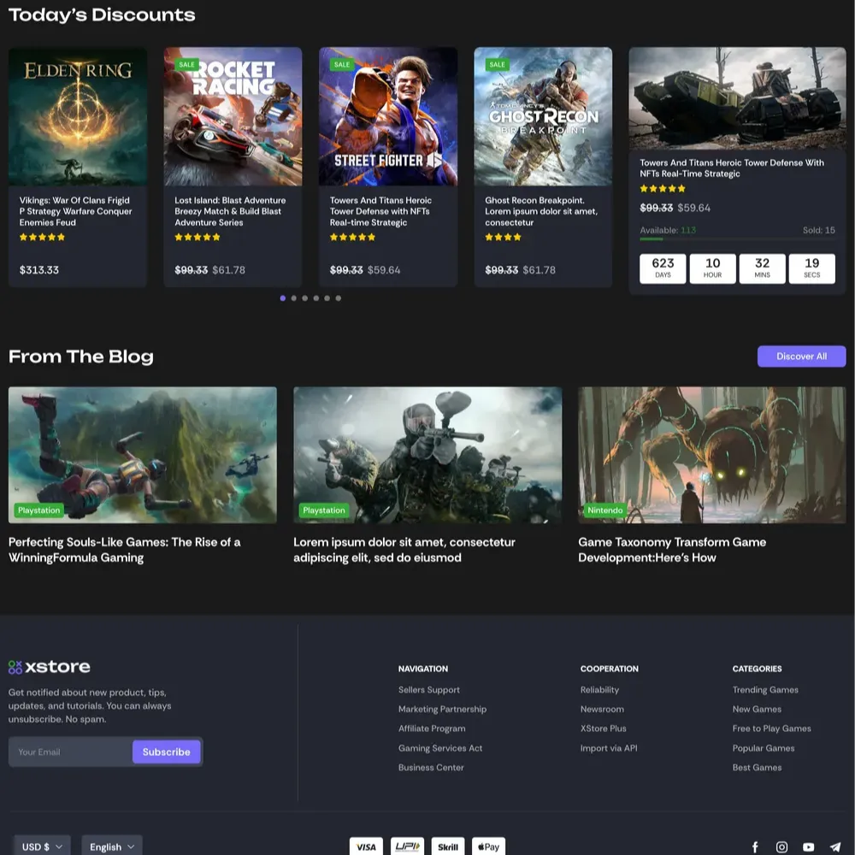Image resolution: width=855 pixels, height=855 pixels.
Task: Click the Apple Pay payment icon
Action: point(488,846)
